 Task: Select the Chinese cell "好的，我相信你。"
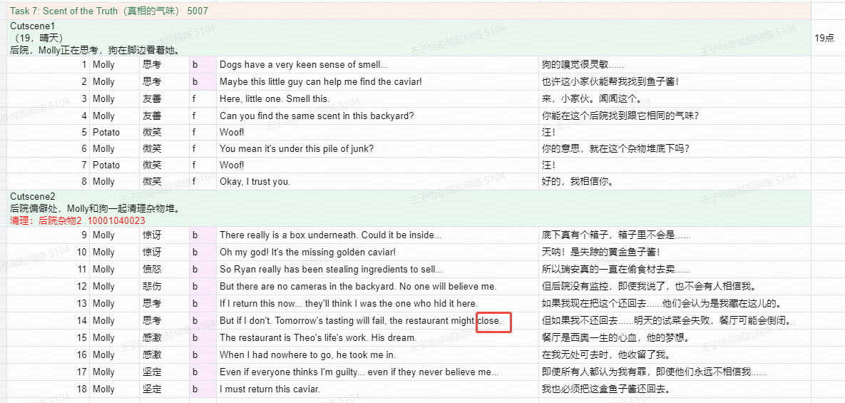point(578,181)
